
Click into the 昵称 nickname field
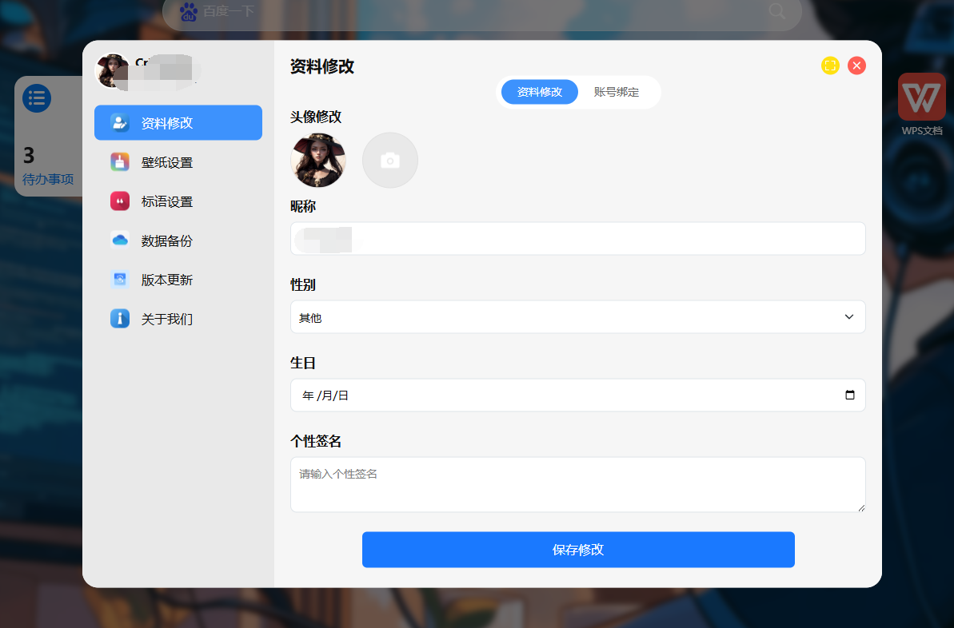coord(577,239)
